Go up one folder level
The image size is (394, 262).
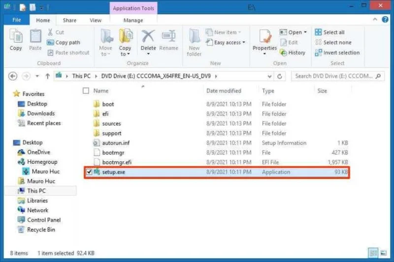[47, 76]
